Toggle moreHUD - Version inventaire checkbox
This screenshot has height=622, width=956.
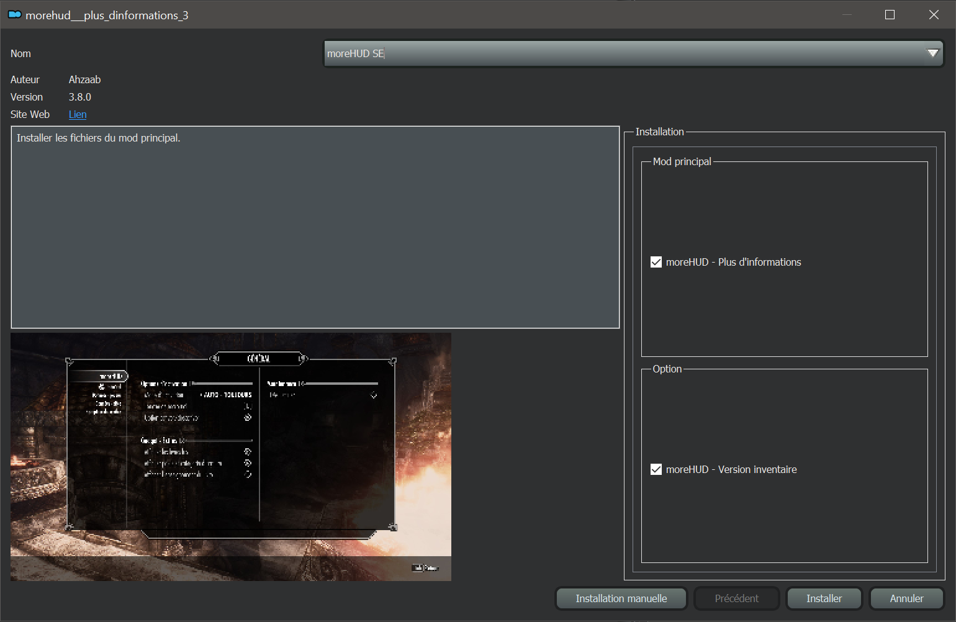pyautogui.click(x=656, y=469)
